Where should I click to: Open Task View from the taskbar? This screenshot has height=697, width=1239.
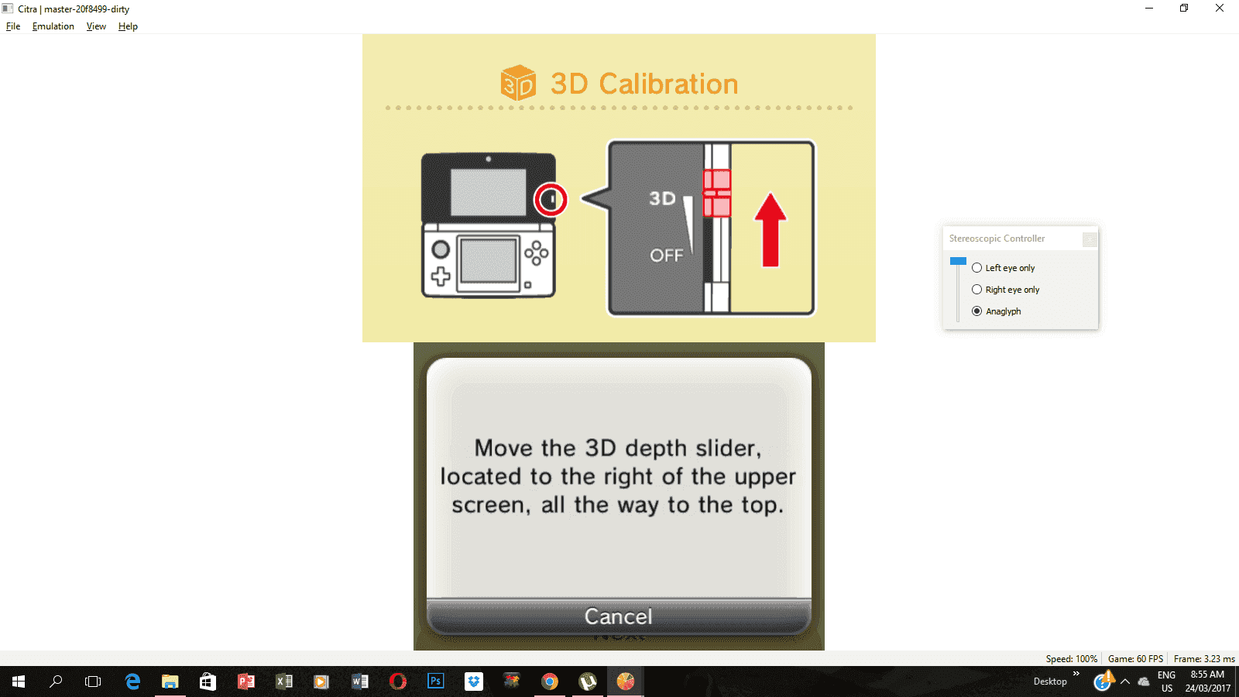click(93, 682)
